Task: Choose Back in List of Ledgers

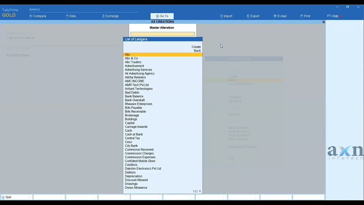Action: click(x=197, y=51)
